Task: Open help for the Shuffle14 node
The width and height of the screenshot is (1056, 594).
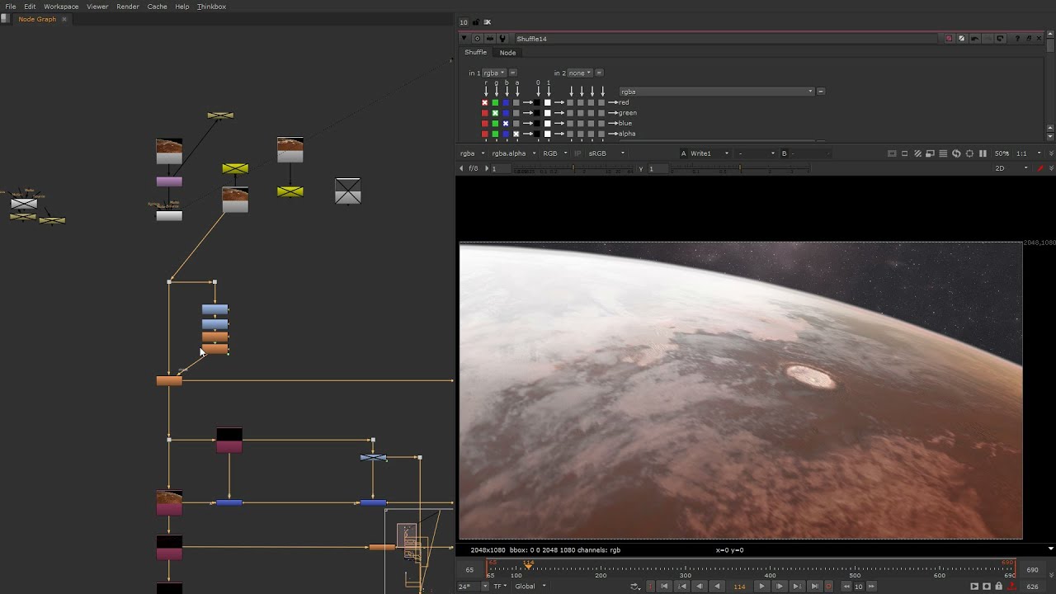Action: pyautogui.click(x=1017, y=39)
